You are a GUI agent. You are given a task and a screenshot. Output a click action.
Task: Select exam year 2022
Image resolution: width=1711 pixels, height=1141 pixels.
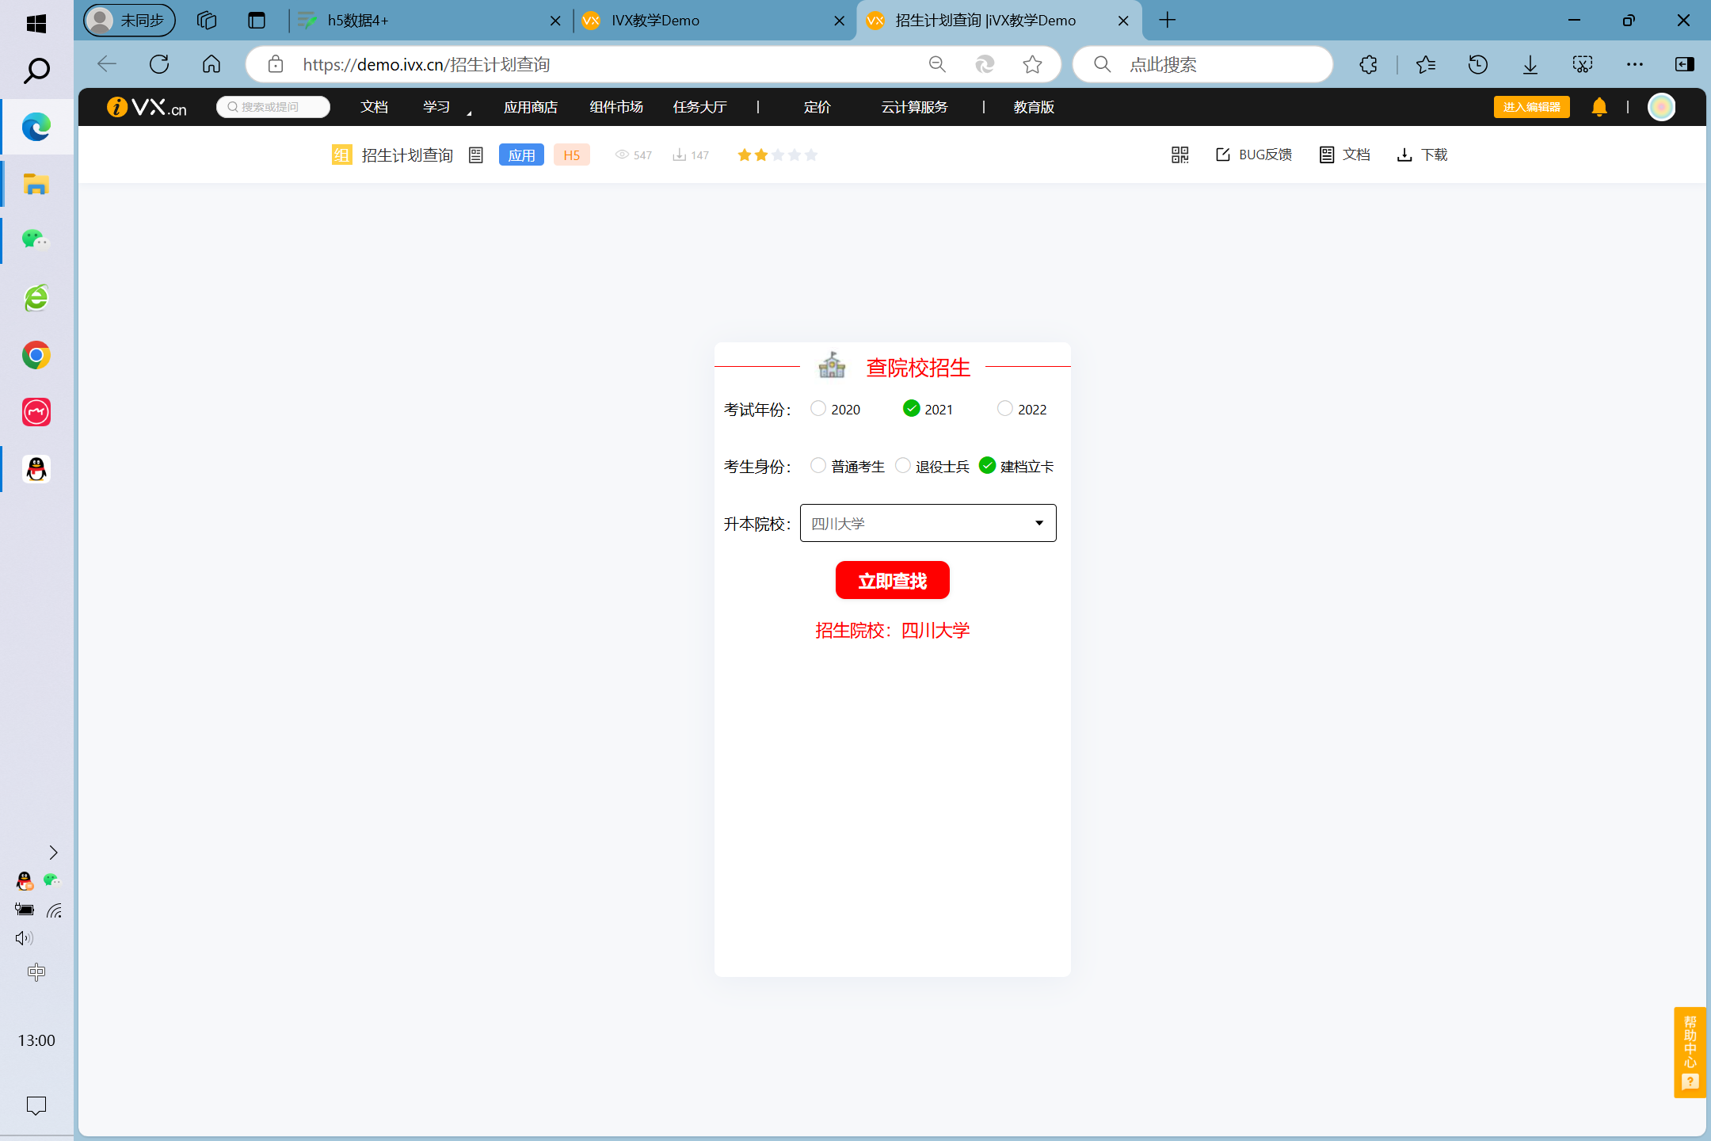(x=1004, y=408)
